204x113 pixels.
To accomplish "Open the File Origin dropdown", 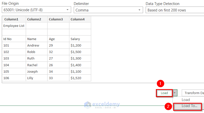I will 36,10.
